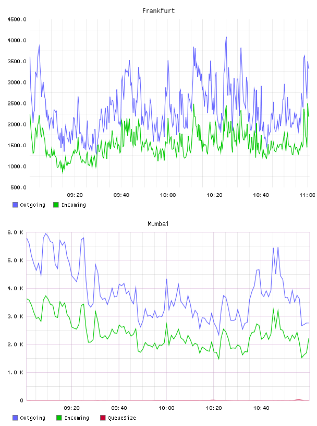Click the 1.0 K y-axis label on Mumbai
Screen dimensions: 317x426
(15, 372)
